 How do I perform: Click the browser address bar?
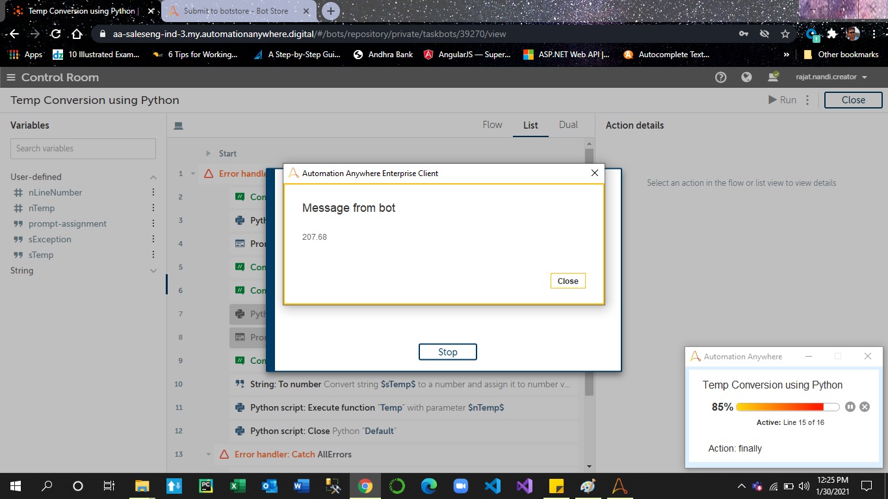click(417, 34)
